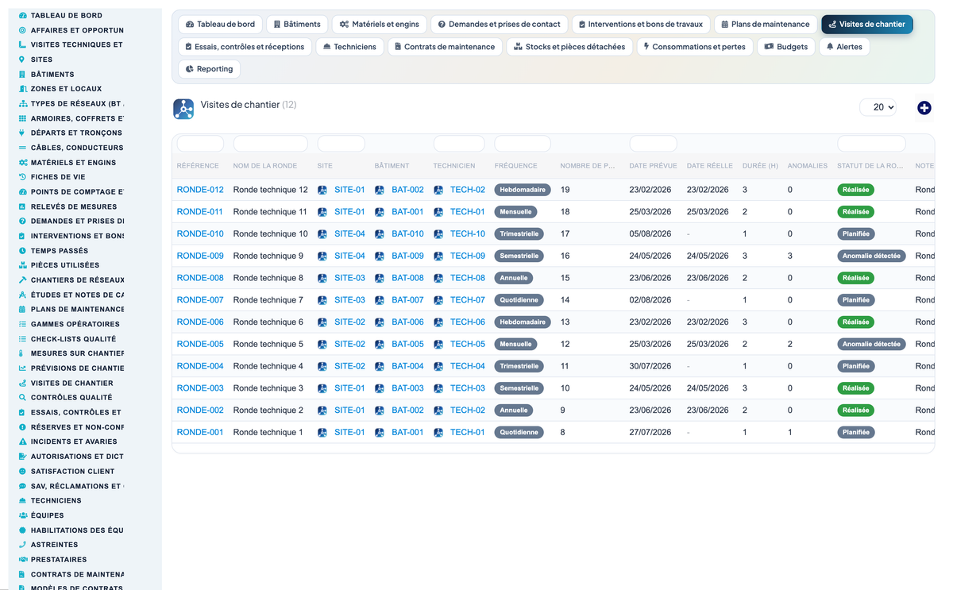
Task: Switch to the Bâtiments tab
Action: (x=296, y=25)
